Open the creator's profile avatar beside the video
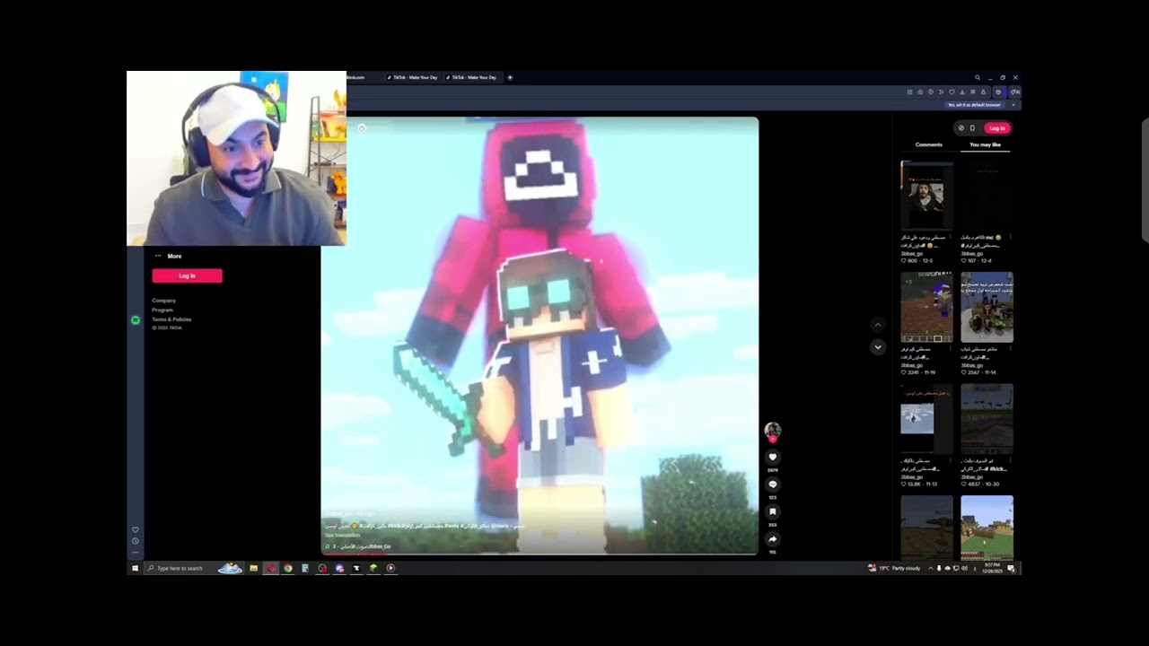1149x646 pixels. click(772, 430)
